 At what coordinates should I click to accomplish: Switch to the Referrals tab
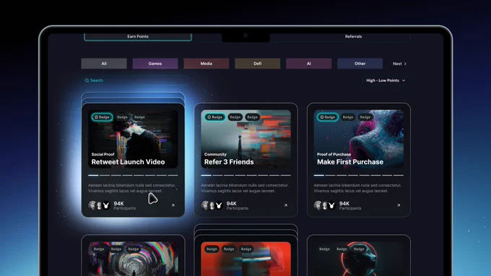[353, 37]
